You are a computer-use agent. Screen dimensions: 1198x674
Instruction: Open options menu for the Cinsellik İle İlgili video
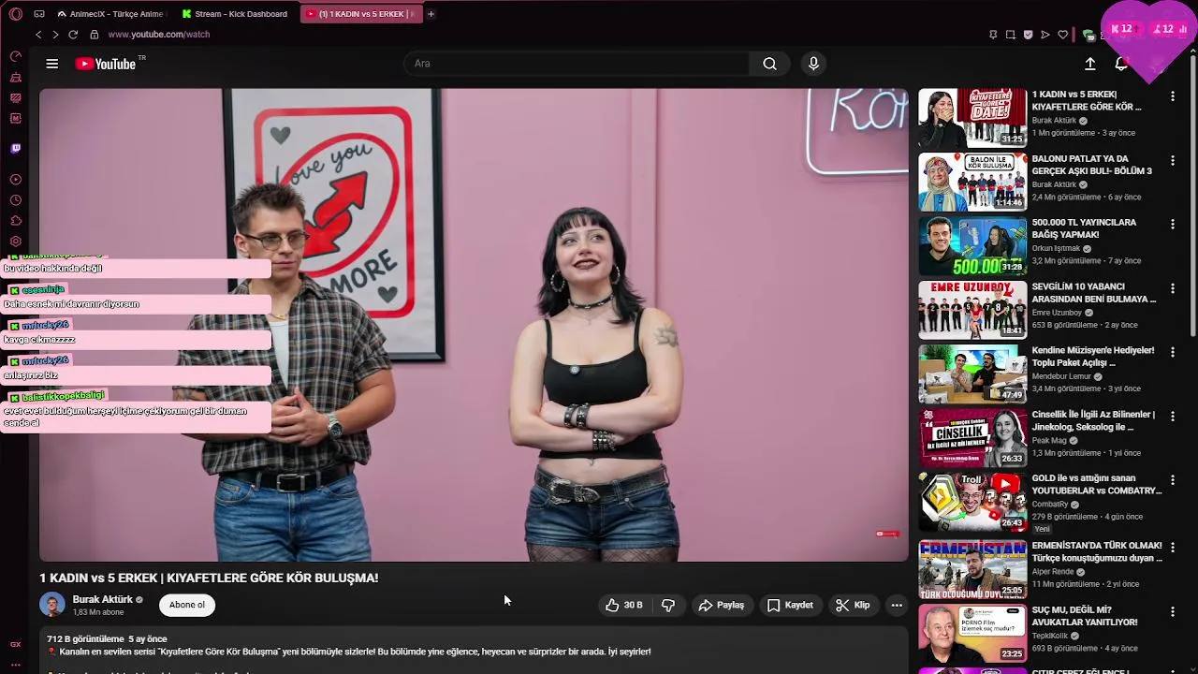1172,416
